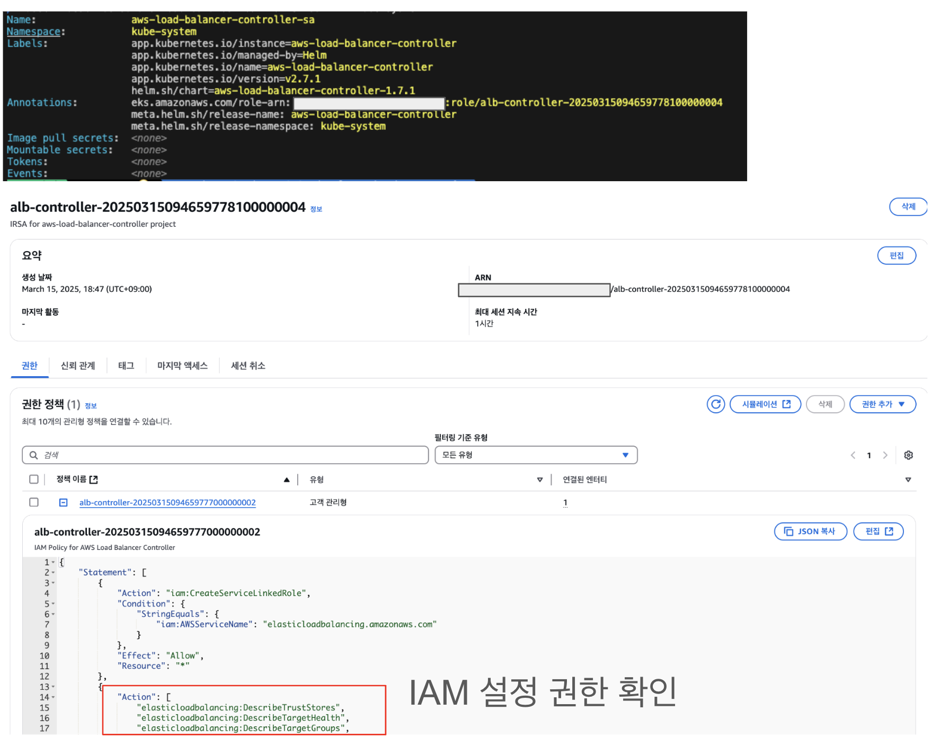Sort by 유형 column arrow
The height and width of the screenshot is (746, 941).
540,479
